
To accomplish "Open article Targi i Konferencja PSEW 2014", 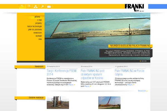I will click(62, 72).
